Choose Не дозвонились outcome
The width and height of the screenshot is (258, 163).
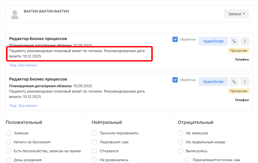coord(94,160)
